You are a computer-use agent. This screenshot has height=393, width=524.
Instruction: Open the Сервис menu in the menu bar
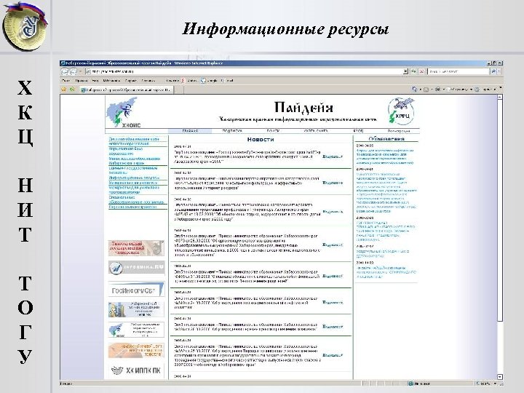(131, 81)
